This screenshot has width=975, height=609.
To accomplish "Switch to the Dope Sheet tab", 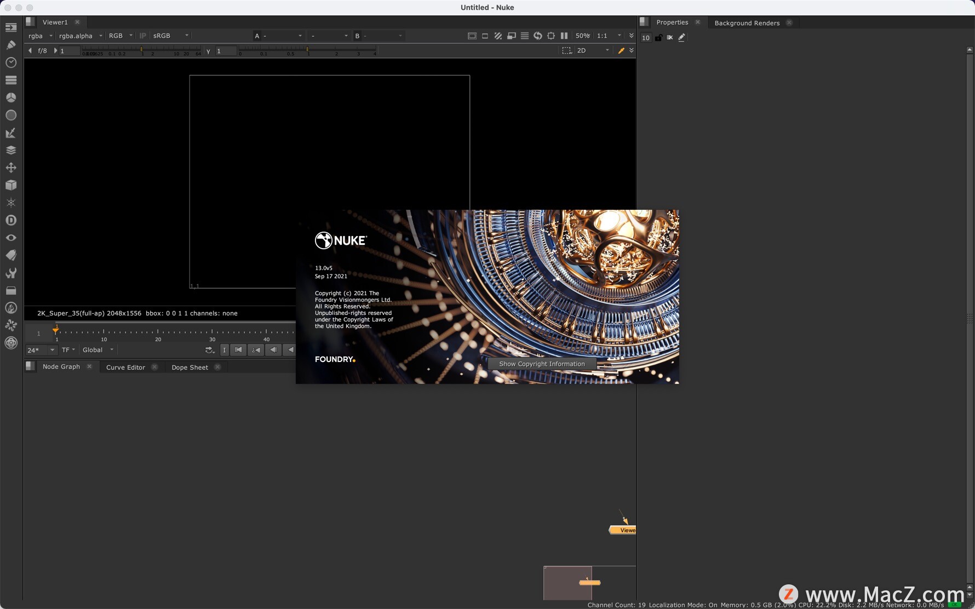I will tap(190, 367).
